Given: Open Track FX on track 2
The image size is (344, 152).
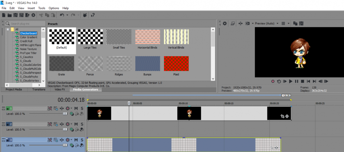Looking at the screenshot, I should click(x=62, y=124).
